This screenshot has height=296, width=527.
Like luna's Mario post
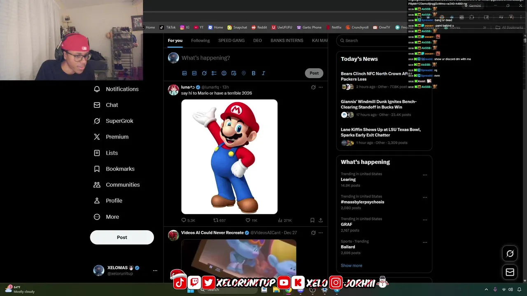tap(251, 220)
